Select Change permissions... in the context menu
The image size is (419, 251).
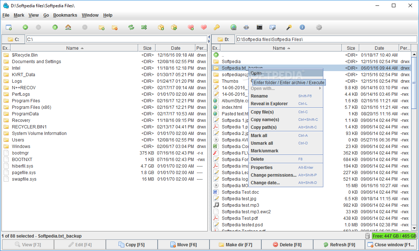coord(286,175)
